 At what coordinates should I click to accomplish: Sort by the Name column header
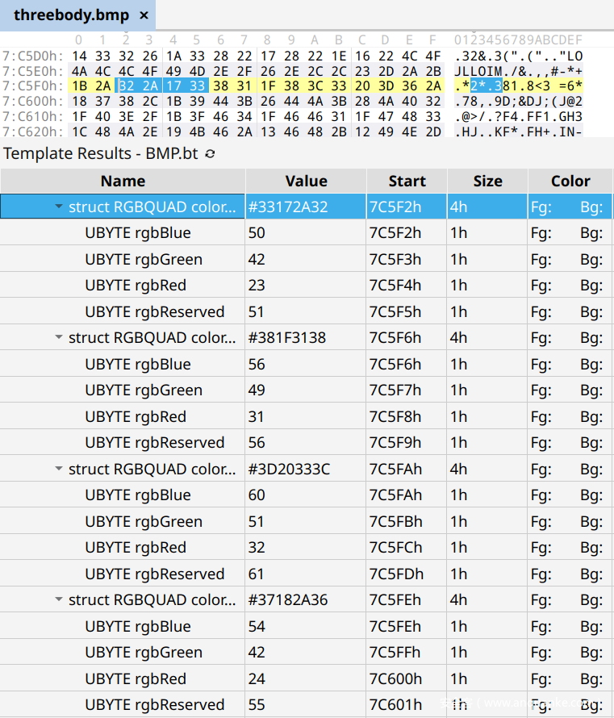click(123, 181)
